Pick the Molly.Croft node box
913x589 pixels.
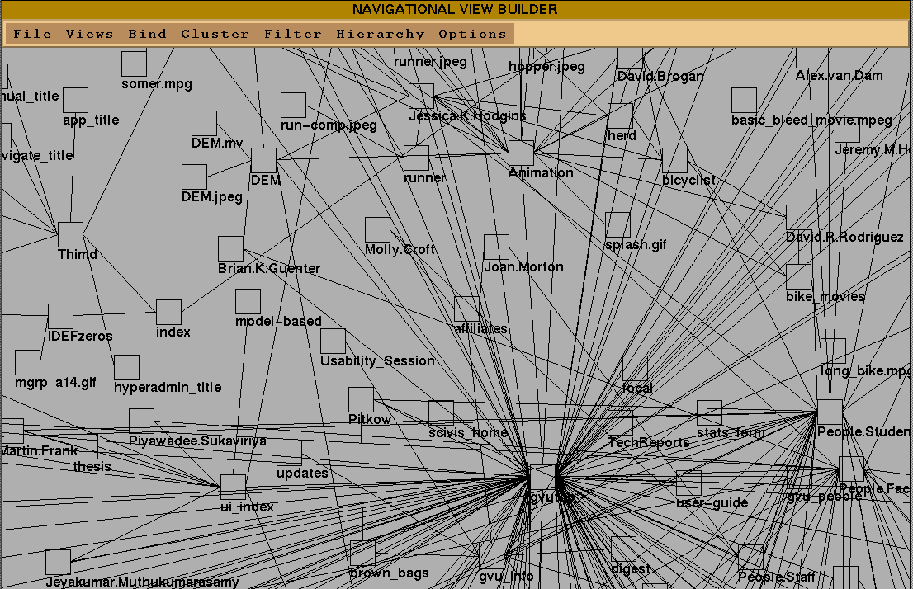click(x=377, y=230)
